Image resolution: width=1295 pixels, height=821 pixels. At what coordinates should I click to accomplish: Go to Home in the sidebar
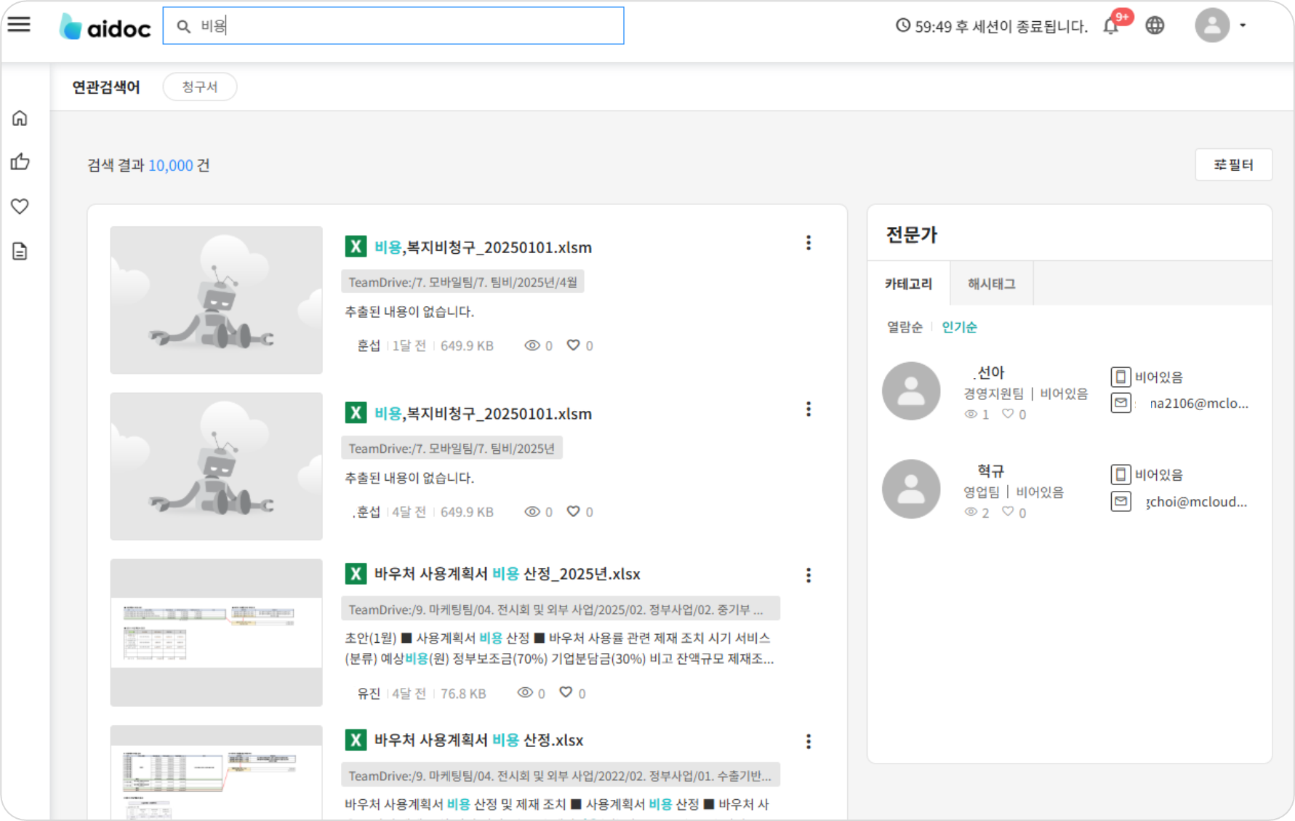click(x=20, y=118)
